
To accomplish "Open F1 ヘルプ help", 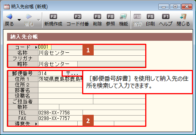I will 166,16.
